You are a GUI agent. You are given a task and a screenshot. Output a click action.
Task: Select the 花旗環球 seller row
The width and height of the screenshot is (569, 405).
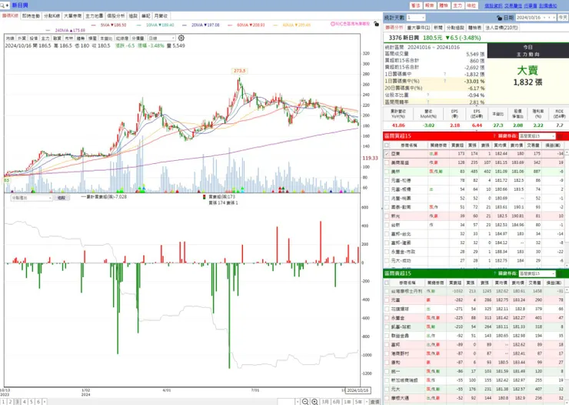(x=474, y=309)
